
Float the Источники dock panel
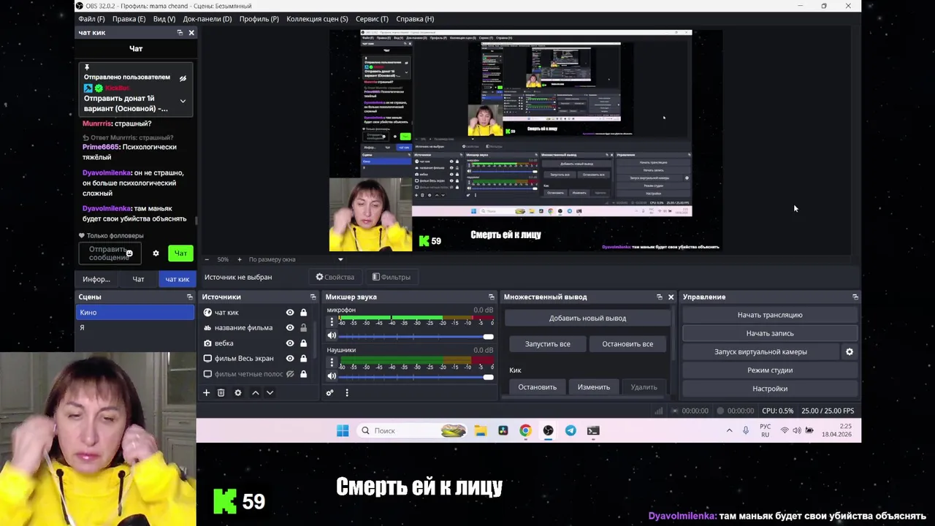pyautogui.click(x=313, y=297)
